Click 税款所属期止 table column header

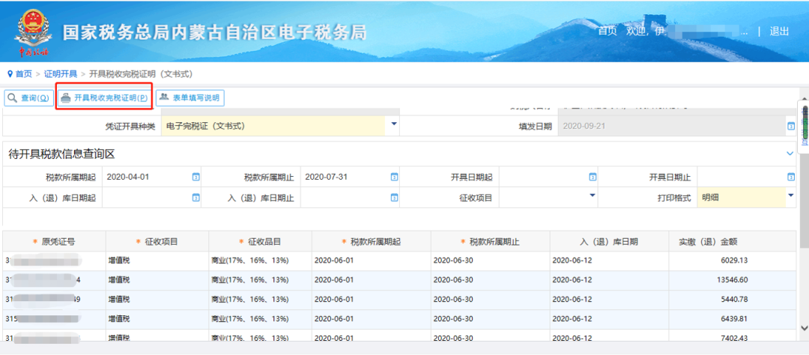tap(491, 241)
